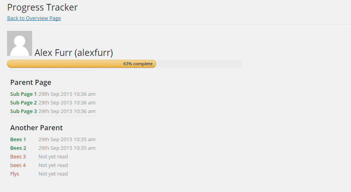This screenshot has width=351, height=192.
Task: Open the Bees 2 page link
Action: tap(18, 148)
